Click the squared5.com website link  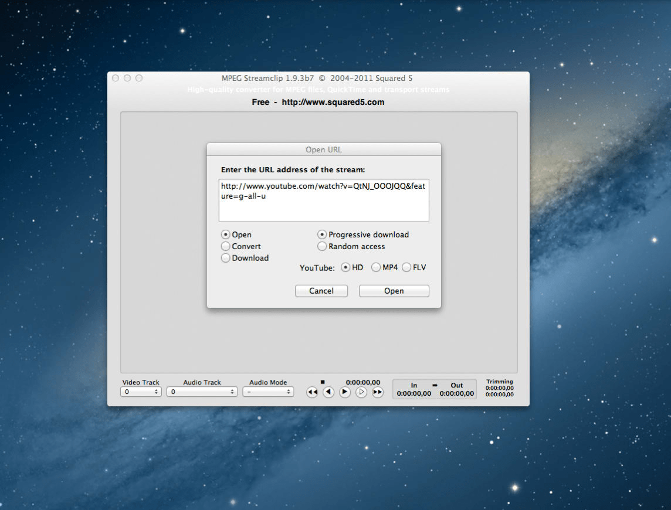[333, 102]
